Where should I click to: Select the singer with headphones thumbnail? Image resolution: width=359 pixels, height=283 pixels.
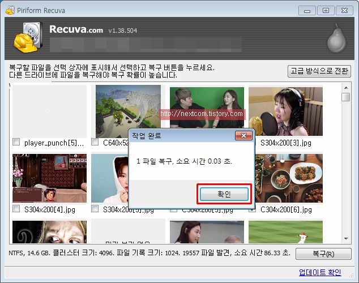[285, 112]
